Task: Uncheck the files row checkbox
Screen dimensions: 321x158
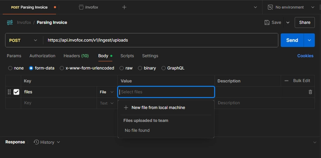Action: (x=16, y=92)
